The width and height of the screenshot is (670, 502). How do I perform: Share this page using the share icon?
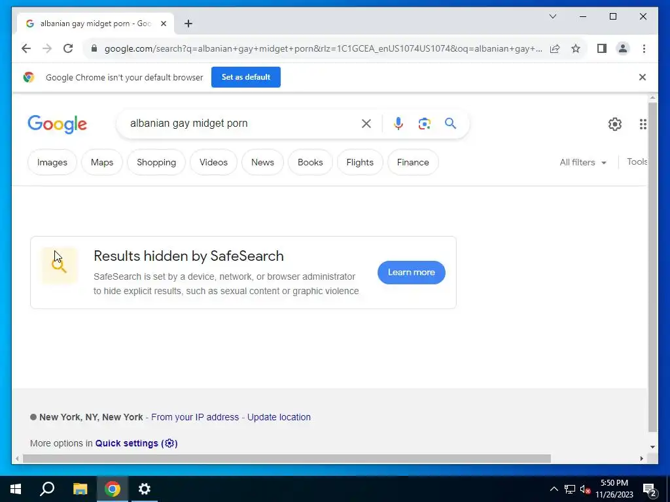coord(555,48)
